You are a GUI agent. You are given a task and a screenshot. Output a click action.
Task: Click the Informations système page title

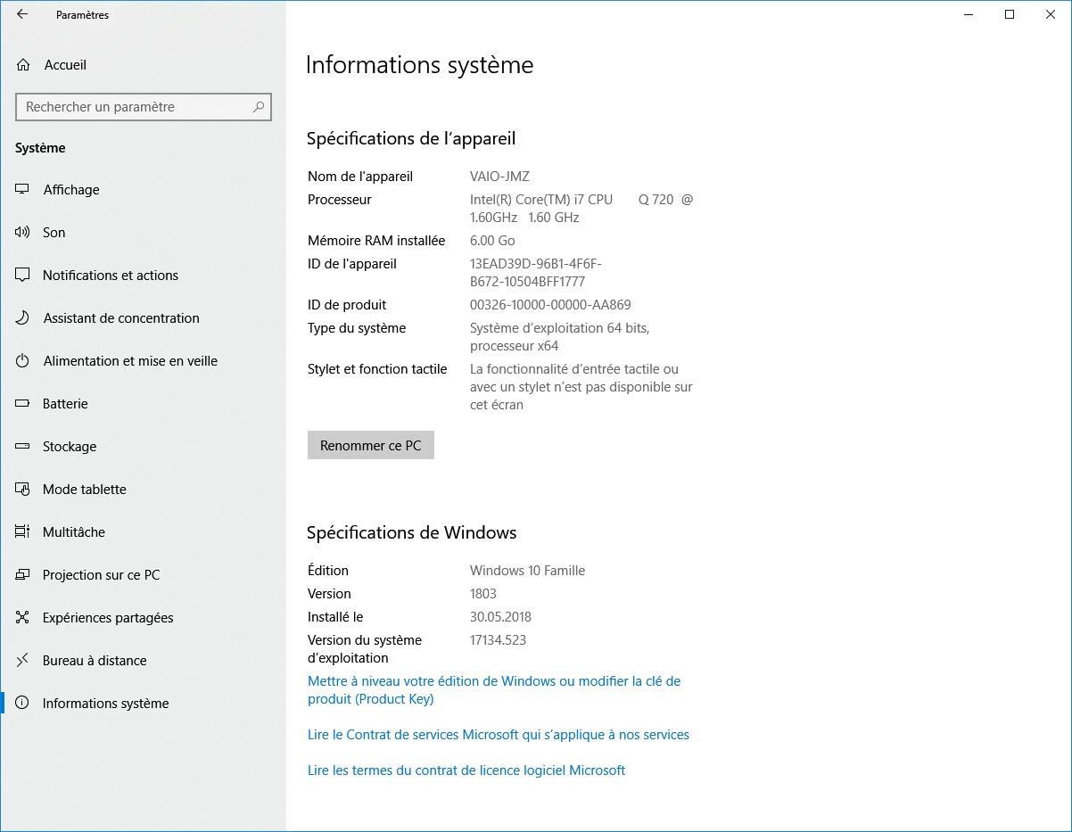tap(420, 65)
